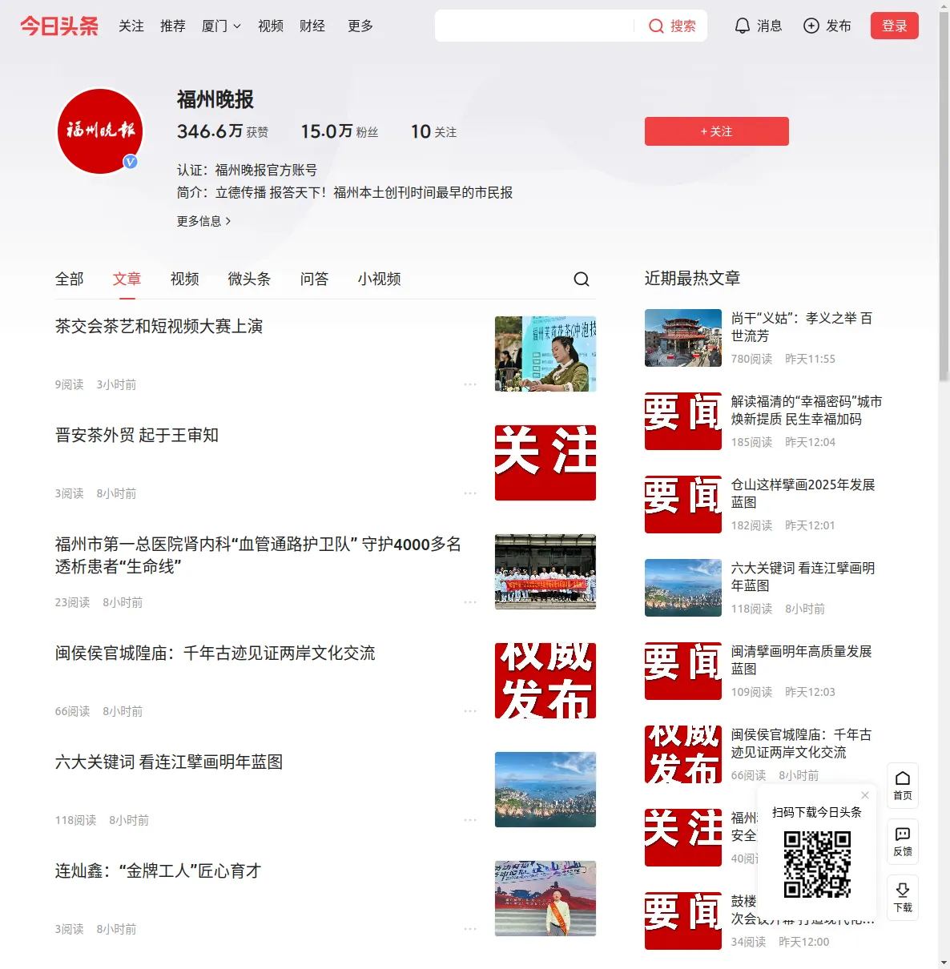Go to 视频 in top navigation
The image size is (950, 969).
[x=271, y=26]
